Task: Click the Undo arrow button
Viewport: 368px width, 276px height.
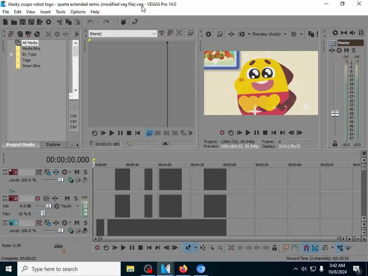Action: coord(90,22)
